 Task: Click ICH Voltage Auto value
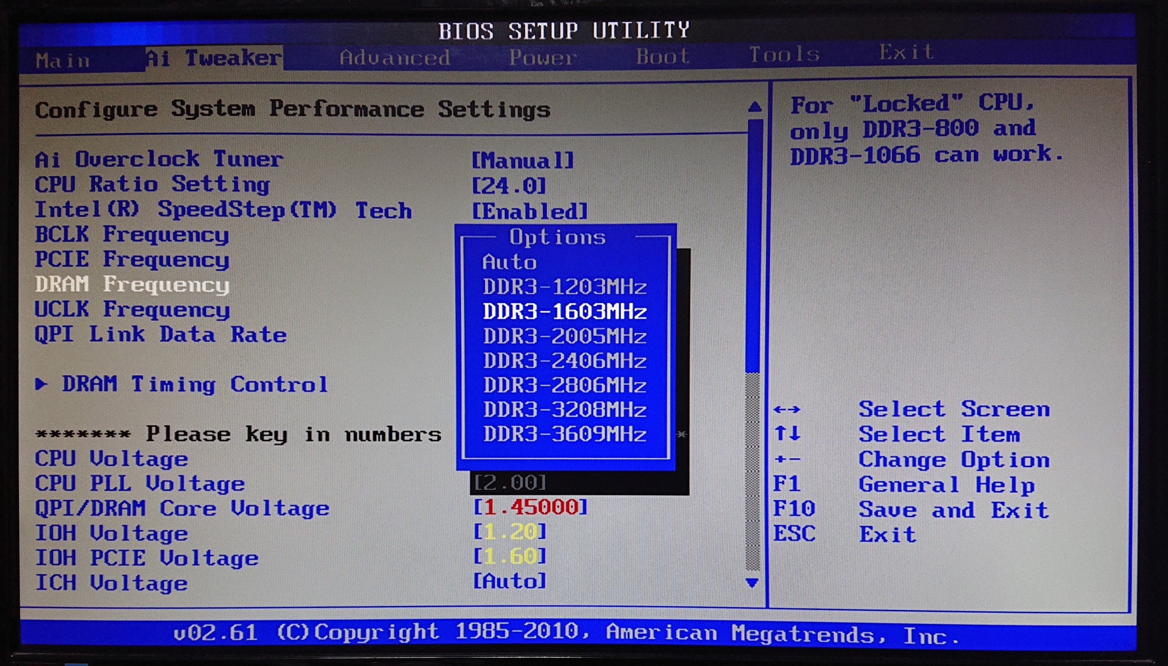(510, 581)
